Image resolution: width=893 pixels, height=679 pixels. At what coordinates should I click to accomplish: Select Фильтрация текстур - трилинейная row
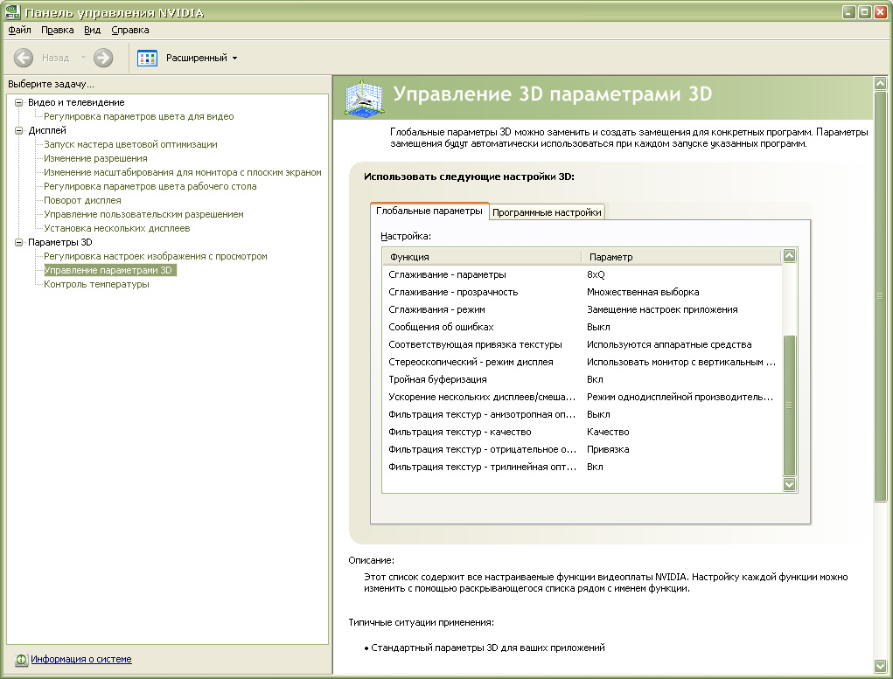582,467
